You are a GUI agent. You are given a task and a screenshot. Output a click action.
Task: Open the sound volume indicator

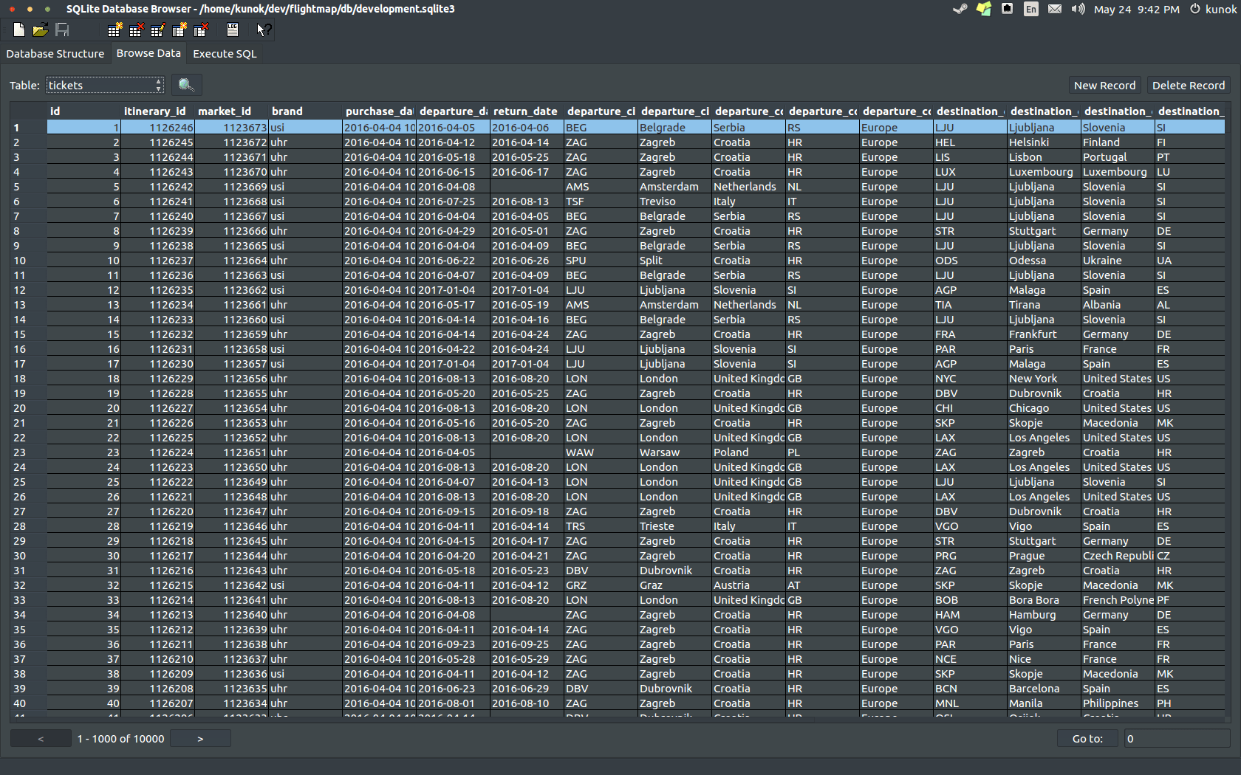[x=1078, y=9]
